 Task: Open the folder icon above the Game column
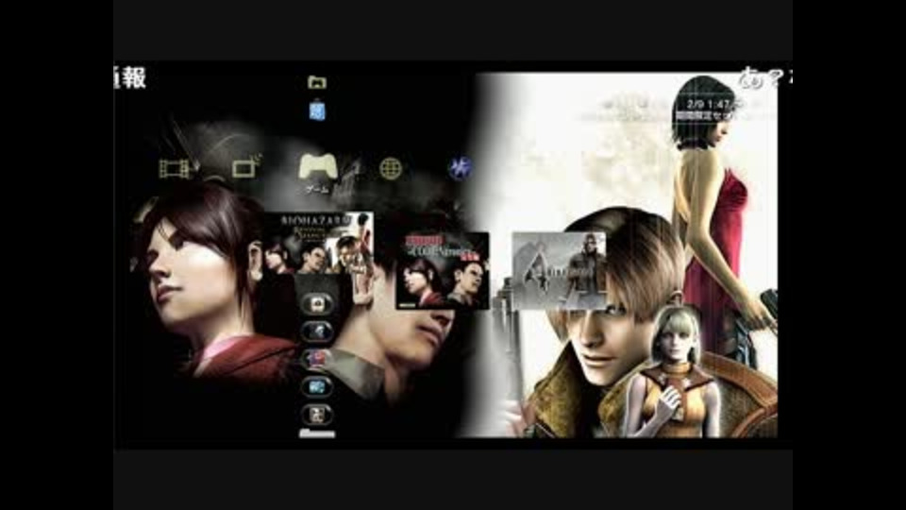pos(317,82)
